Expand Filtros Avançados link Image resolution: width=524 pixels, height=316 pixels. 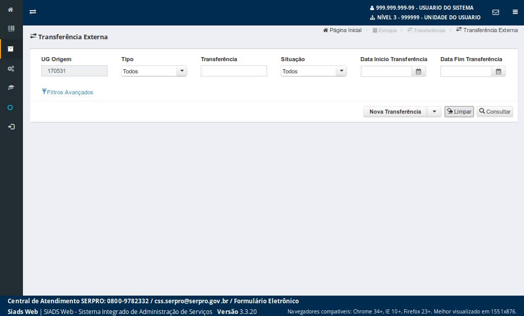pos(67,92)
